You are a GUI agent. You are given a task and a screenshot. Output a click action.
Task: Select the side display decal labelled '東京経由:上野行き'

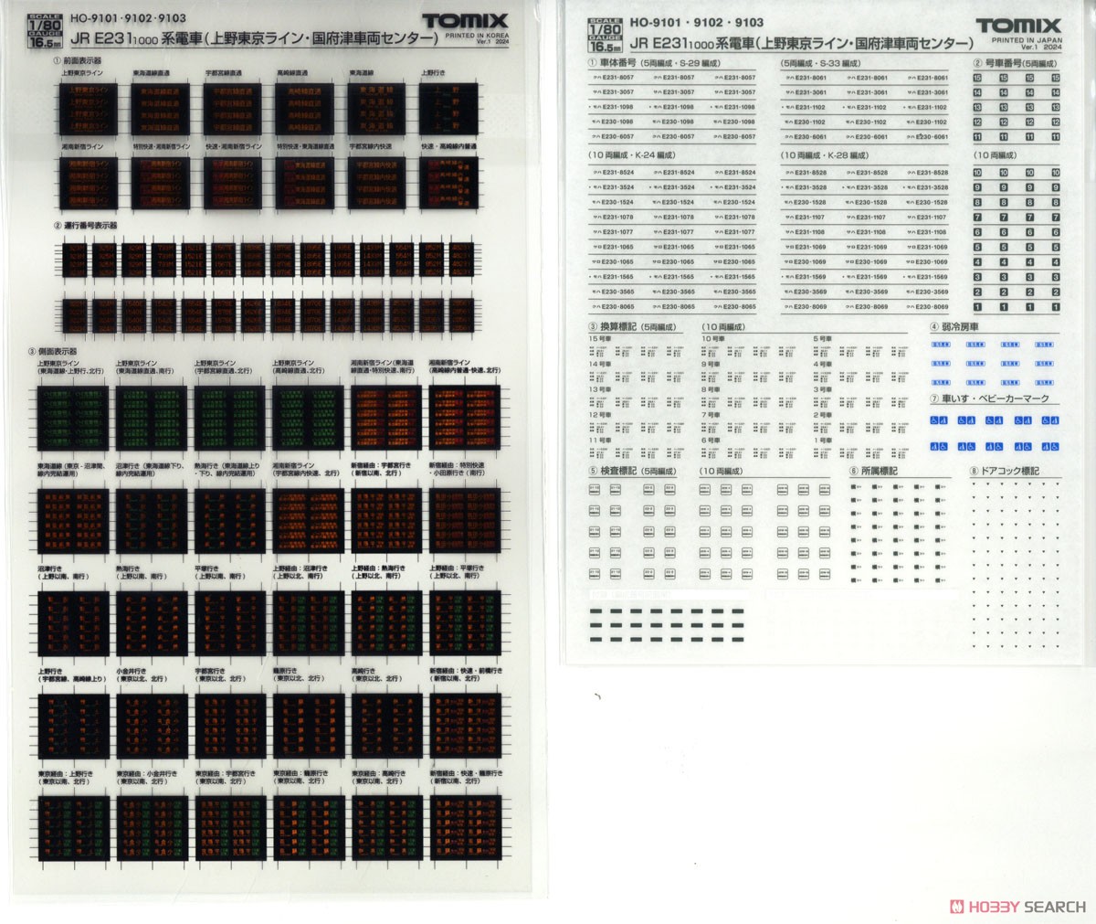(x=73, y=828)
